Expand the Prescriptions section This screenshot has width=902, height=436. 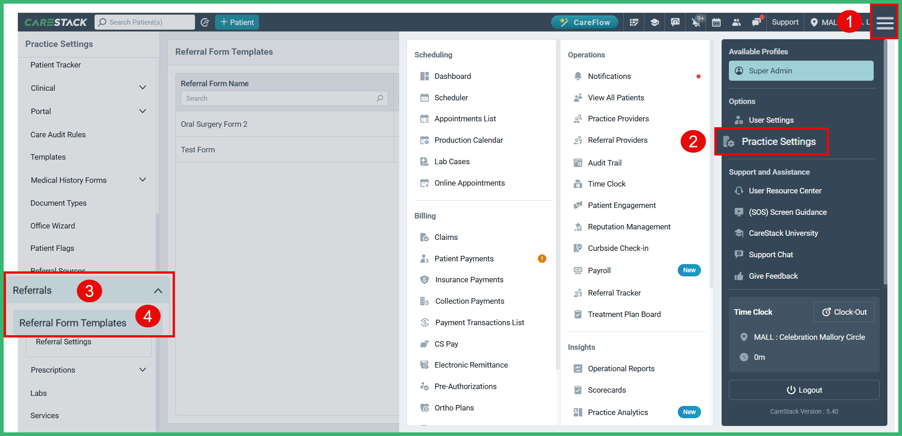click(x=142, y=370)
